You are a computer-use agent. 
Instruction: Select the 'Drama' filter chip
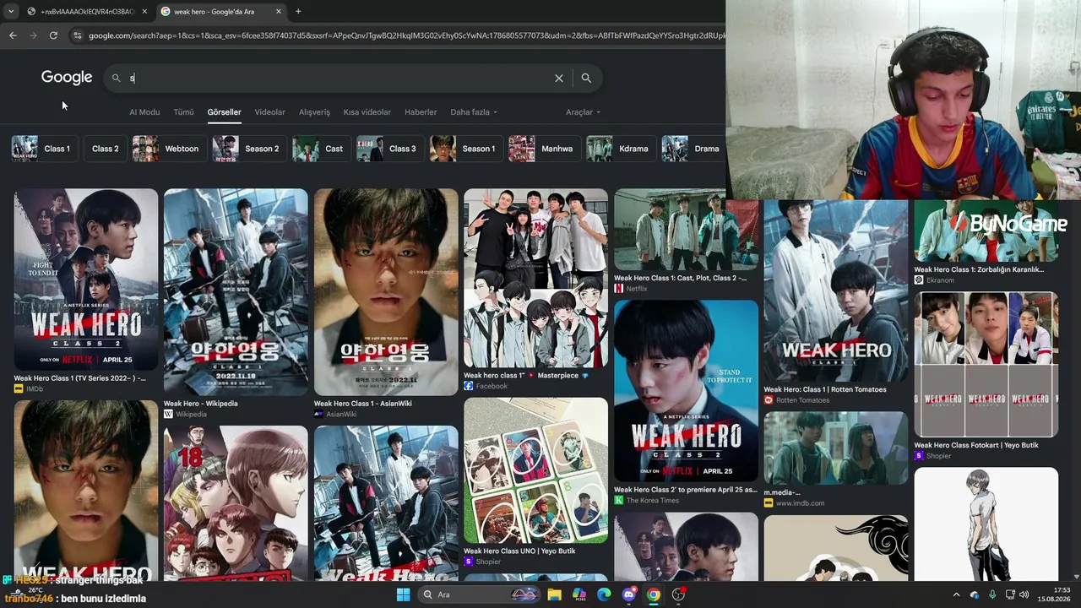pyautogui.click(x=693, y=149)
